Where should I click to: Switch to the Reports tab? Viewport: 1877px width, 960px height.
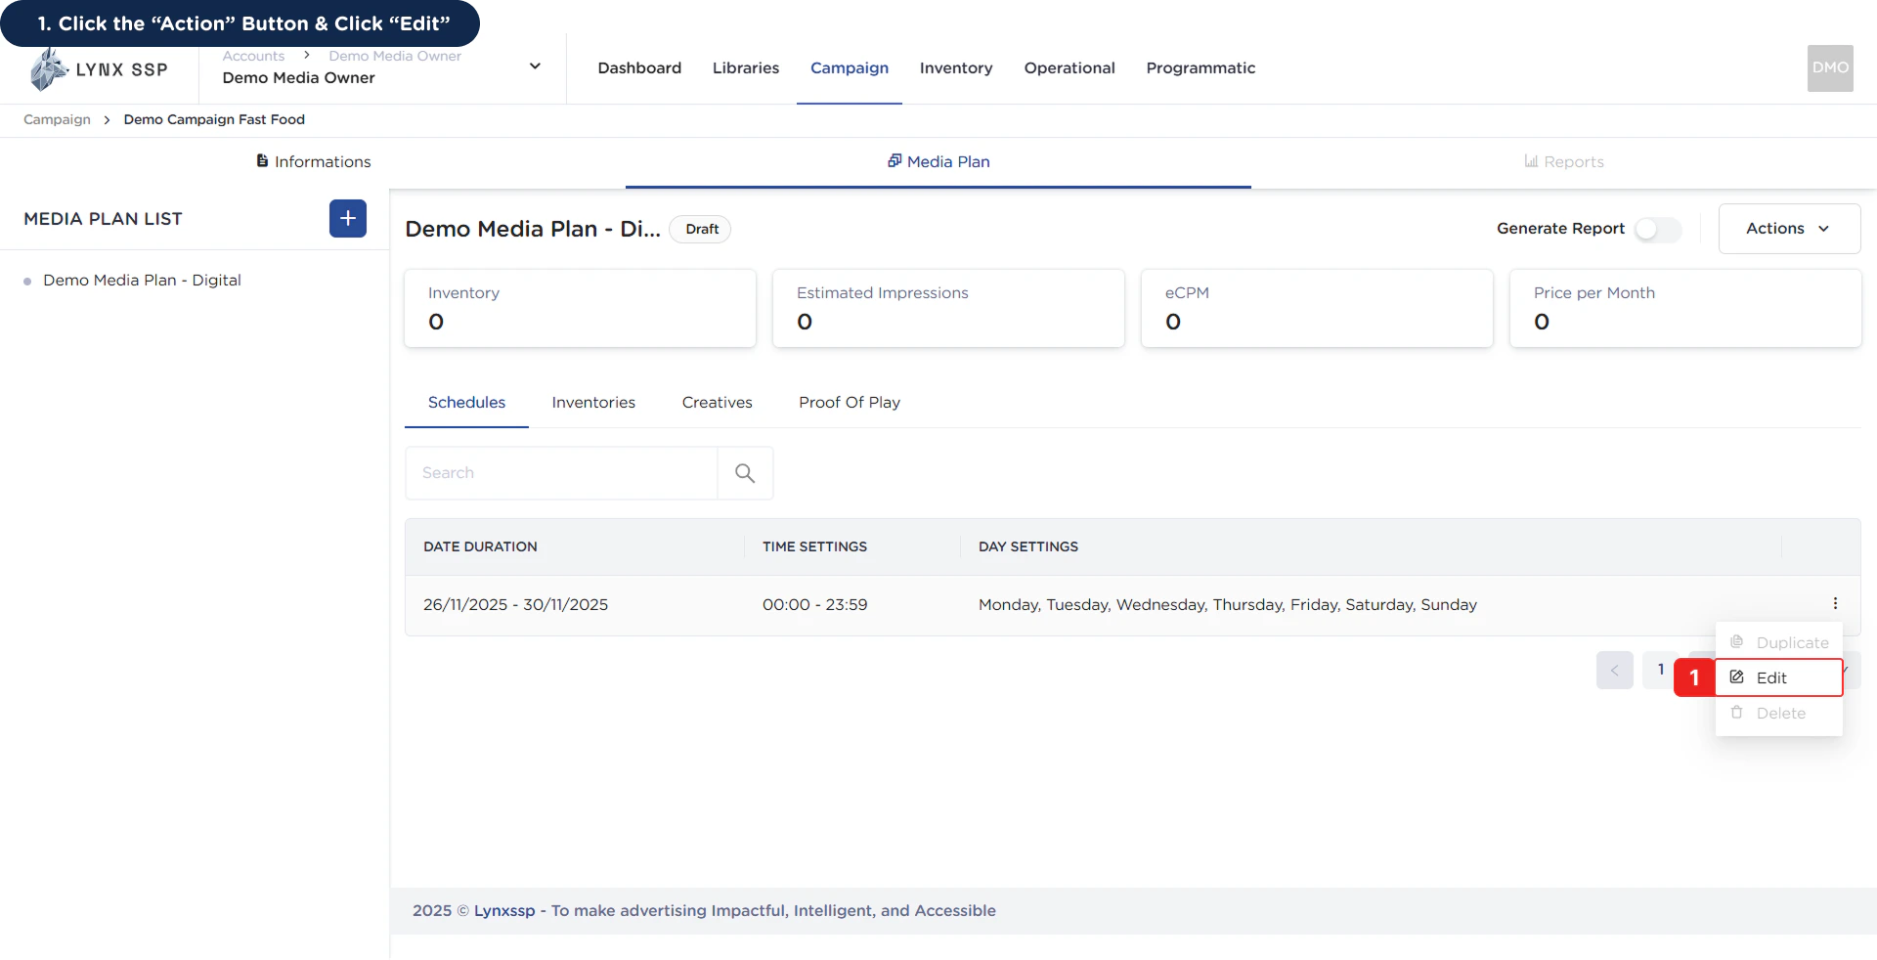point(1564,162)
